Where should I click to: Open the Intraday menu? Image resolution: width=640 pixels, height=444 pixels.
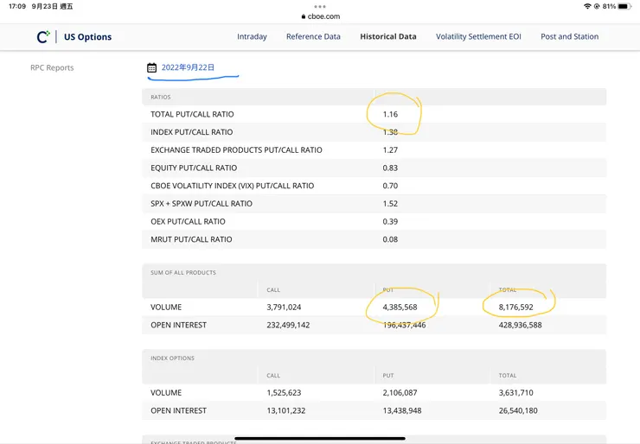point(252,37)
